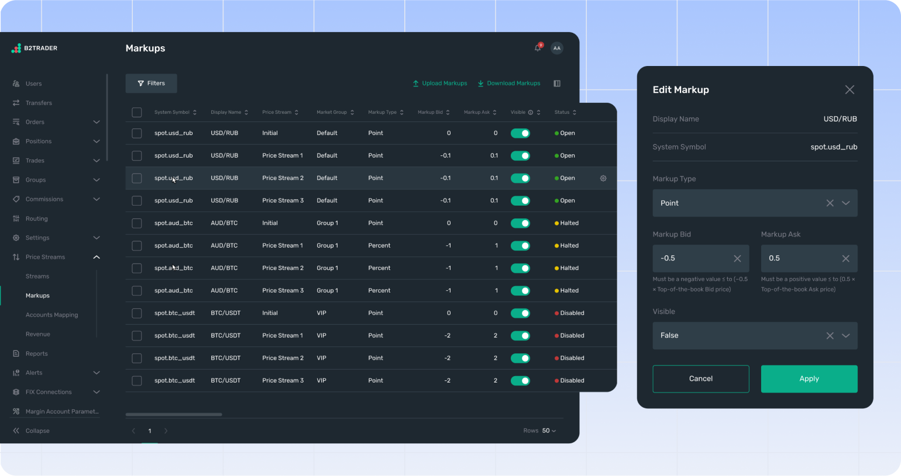Toggle Visible switch for USD/RUB Initial row

(520, 133)
